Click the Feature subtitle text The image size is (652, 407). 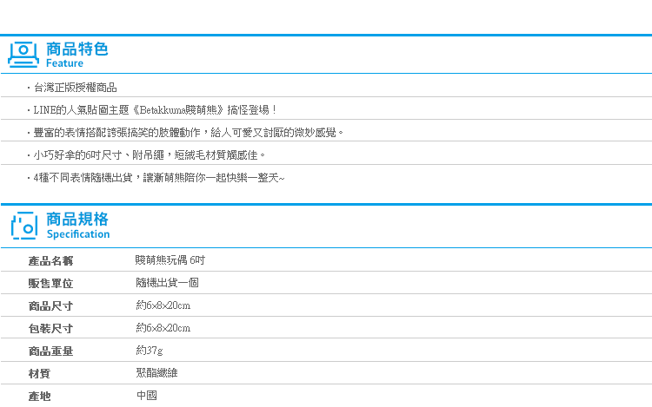pyautogui.click(x=64, y=63)
